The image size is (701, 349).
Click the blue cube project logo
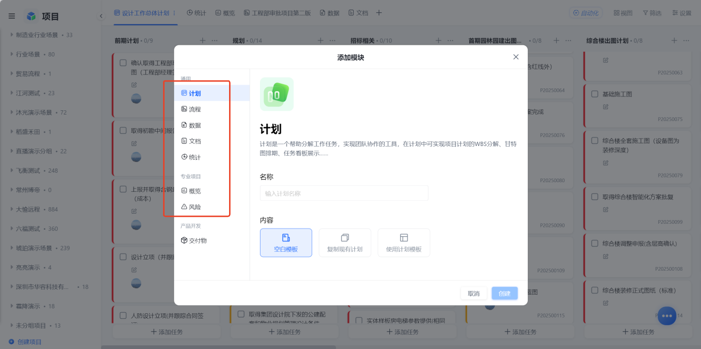[x=31, y=17]
